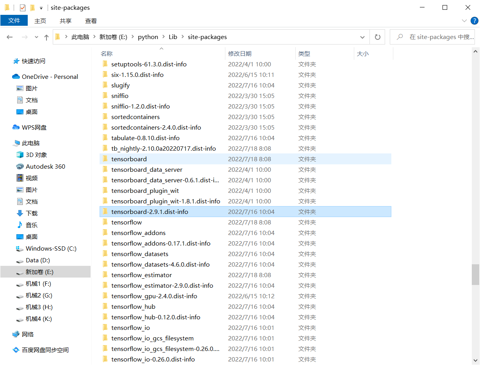This screenshot has height=365, width=480.
Task: Open the address bar history dropdown
Action: click(x=362, y=37)
